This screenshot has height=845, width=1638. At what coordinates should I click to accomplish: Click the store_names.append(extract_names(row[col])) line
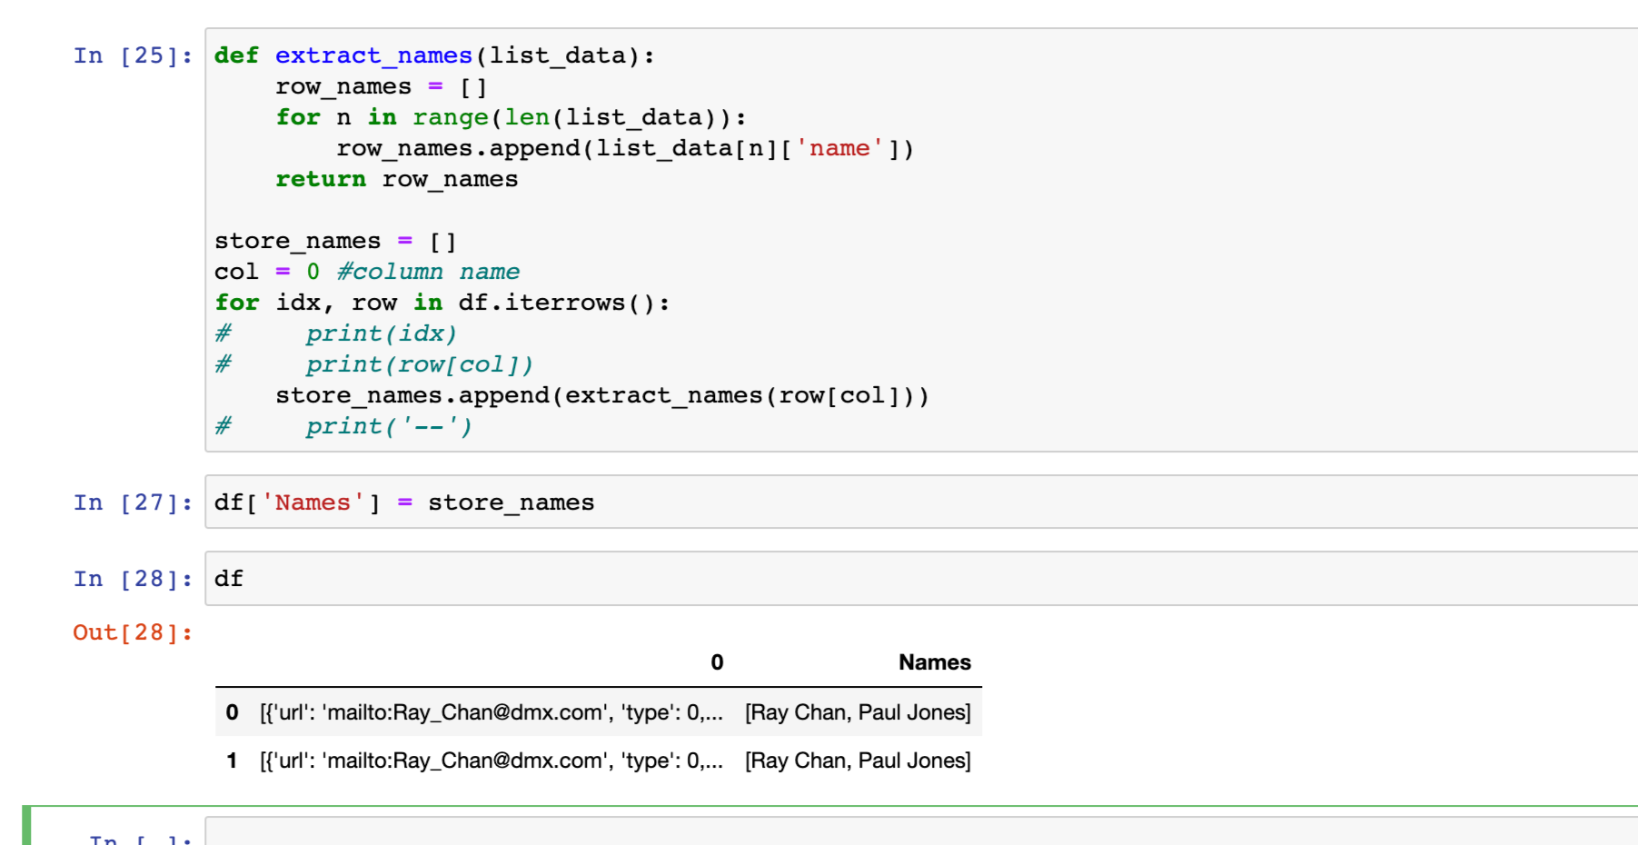pos(602,395)
